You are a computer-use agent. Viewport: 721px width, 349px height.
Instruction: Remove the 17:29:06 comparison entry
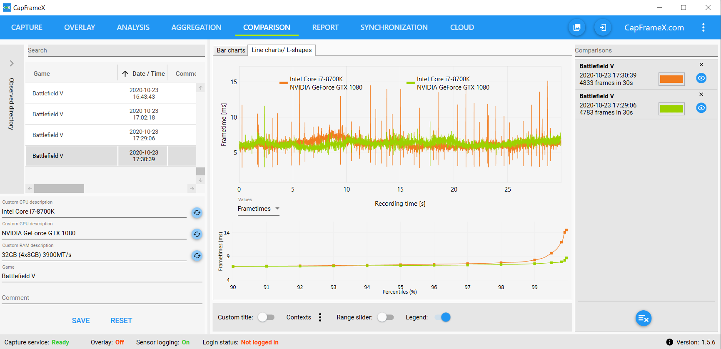coord(701,95)
